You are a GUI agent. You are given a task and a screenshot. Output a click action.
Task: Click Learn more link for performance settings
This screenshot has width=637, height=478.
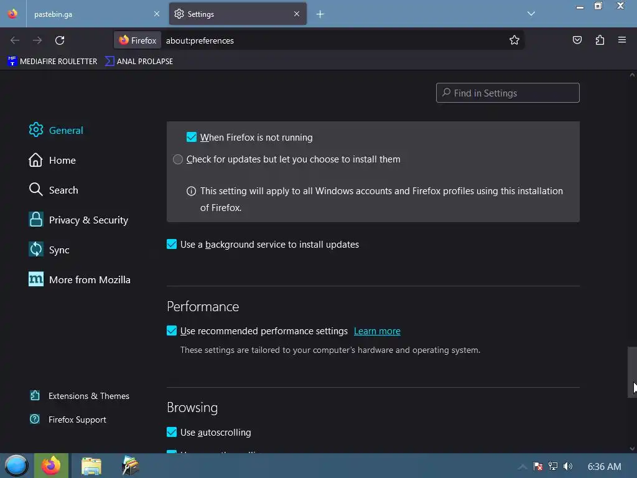(377, 331)
